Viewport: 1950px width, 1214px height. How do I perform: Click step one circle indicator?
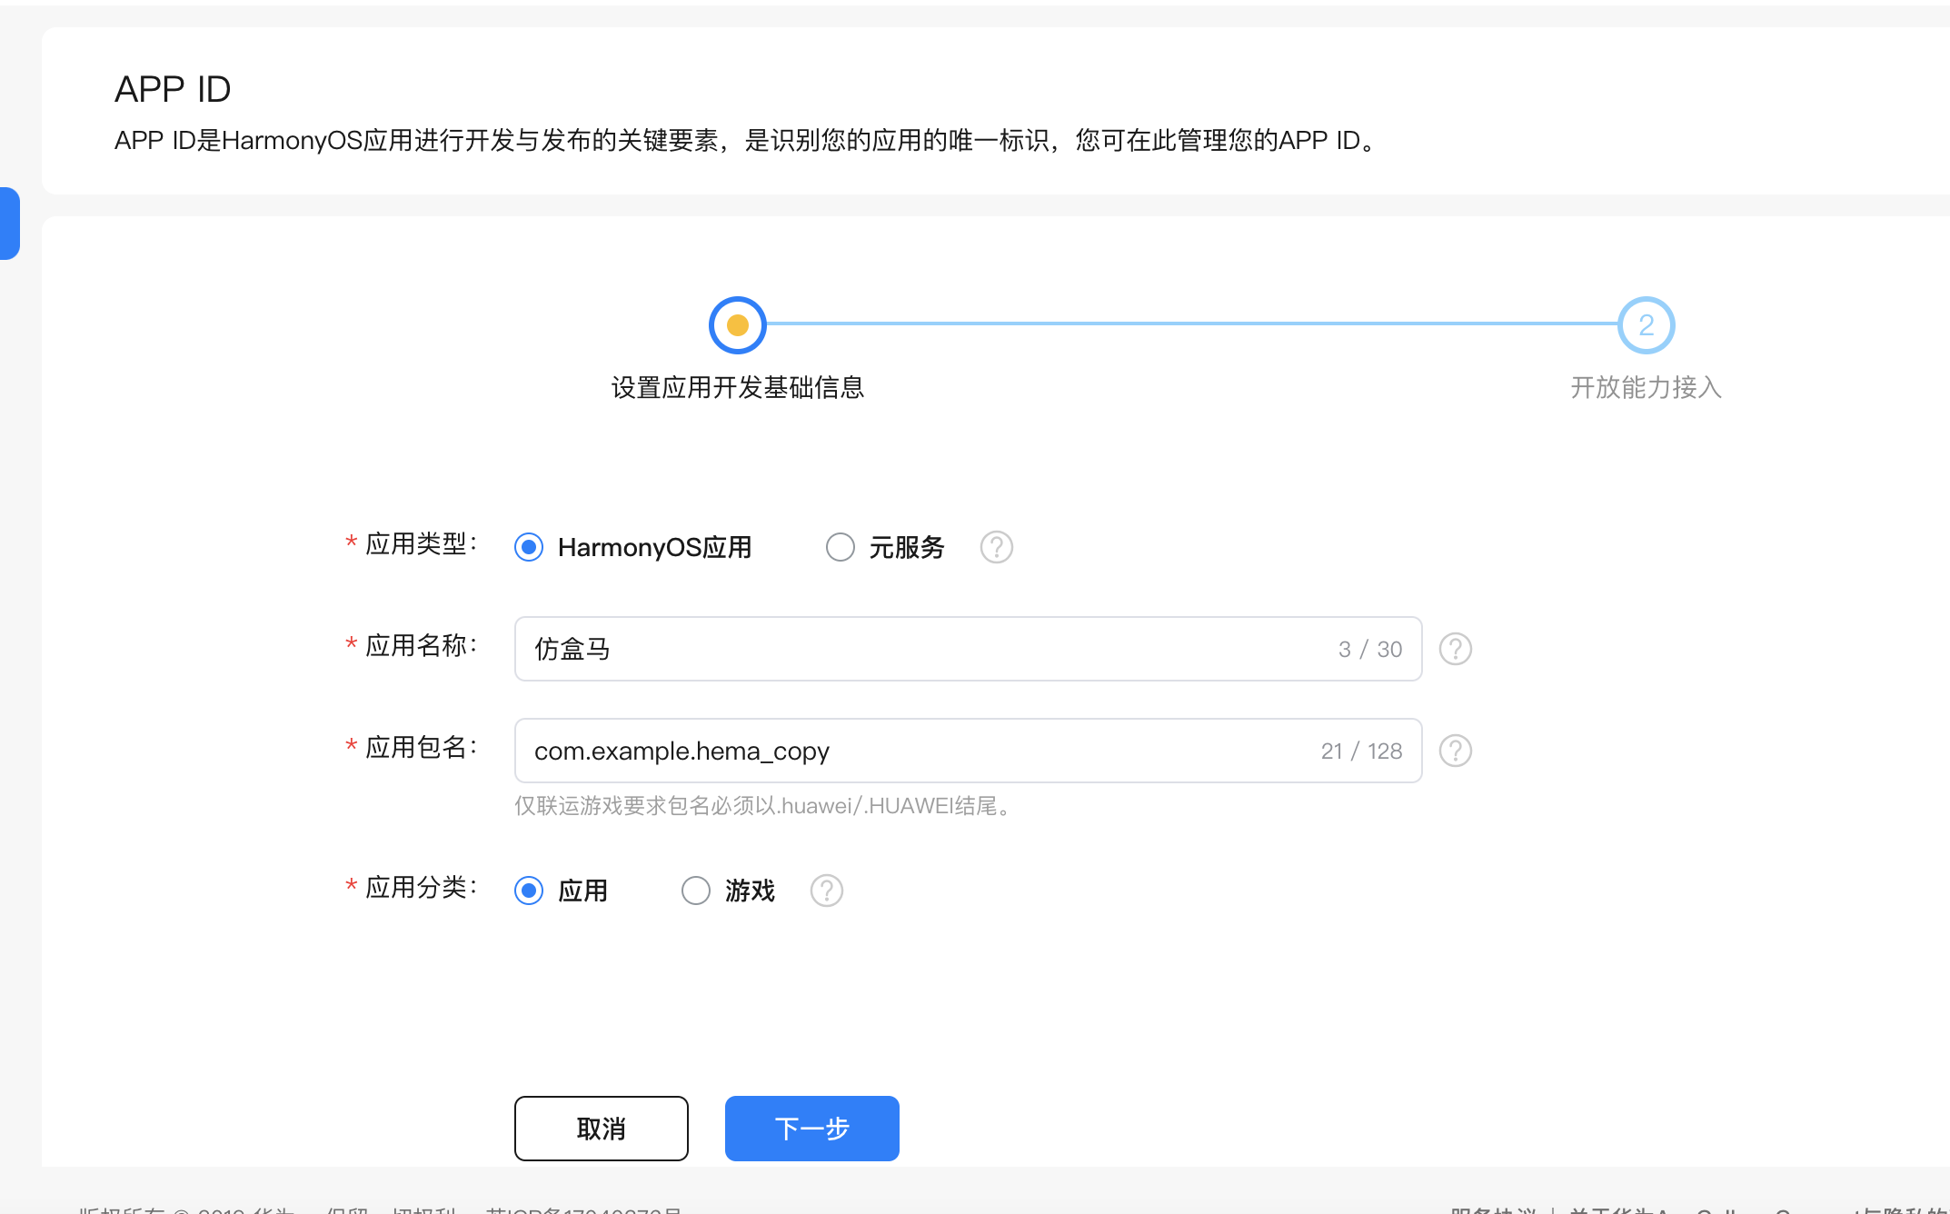tap(737, 324)
